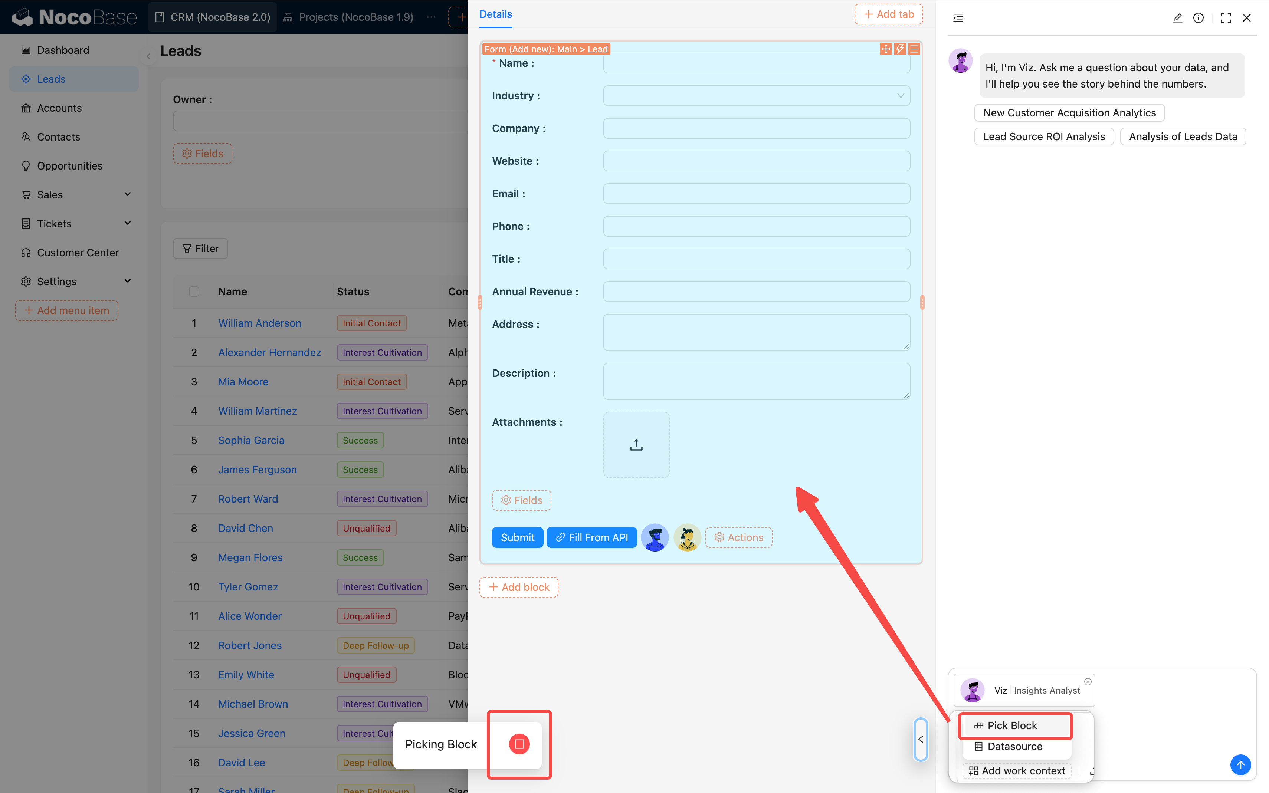The height and width of the screenshot is (793, 1269).
Task: Click inside the Name input field
Action: (x=755, y=63)
